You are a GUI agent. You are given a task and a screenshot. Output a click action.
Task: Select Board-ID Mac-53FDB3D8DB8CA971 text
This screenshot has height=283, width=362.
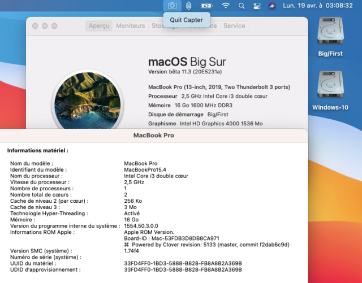[171, 238]
